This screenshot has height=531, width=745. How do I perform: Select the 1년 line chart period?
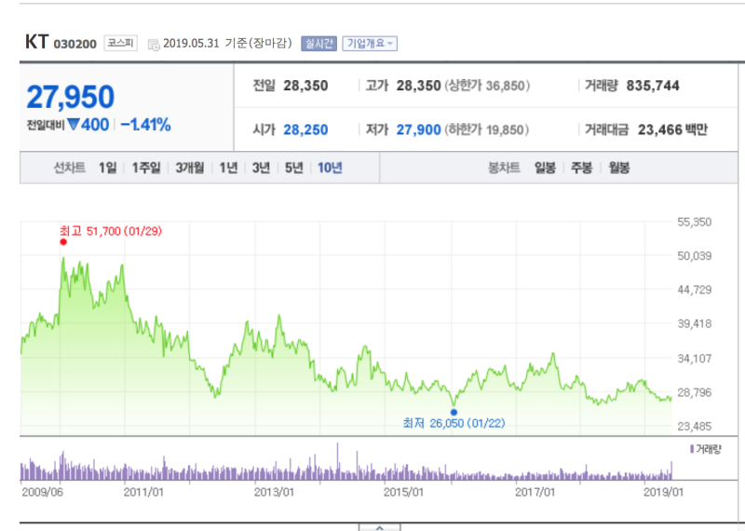228,168
